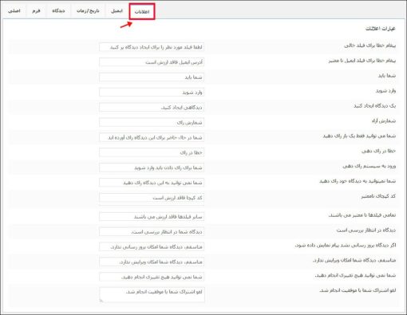Click input سایر فیلدها فاقد ارزش می باشند
Image resolution: width=407 pixels, height=315 pixels.
click(152, 217)
